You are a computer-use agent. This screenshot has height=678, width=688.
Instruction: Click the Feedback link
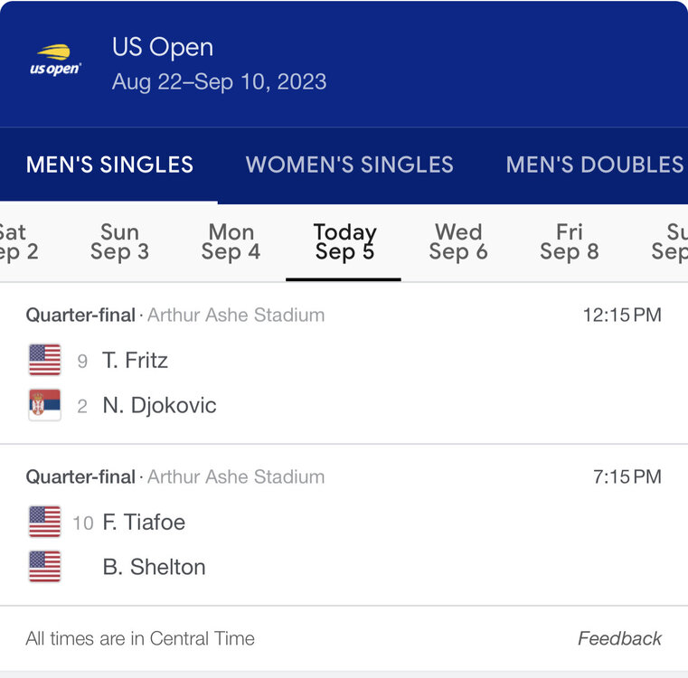619,638
